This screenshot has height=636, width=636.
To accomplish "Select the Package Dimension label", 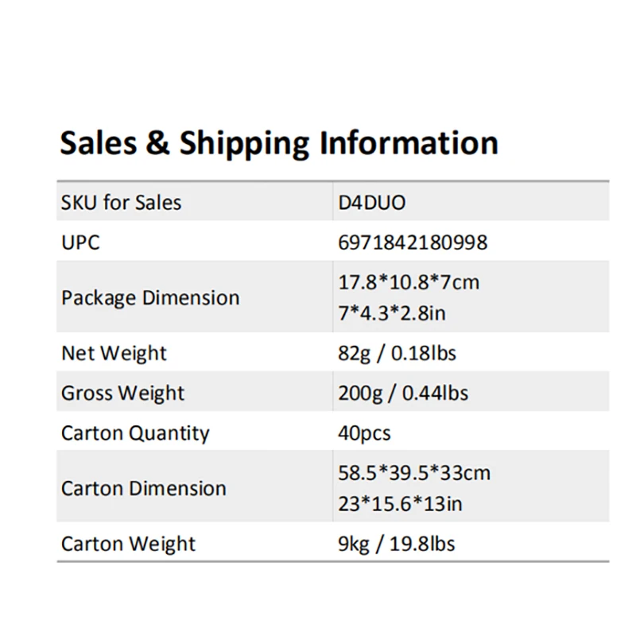I will 150,298.
